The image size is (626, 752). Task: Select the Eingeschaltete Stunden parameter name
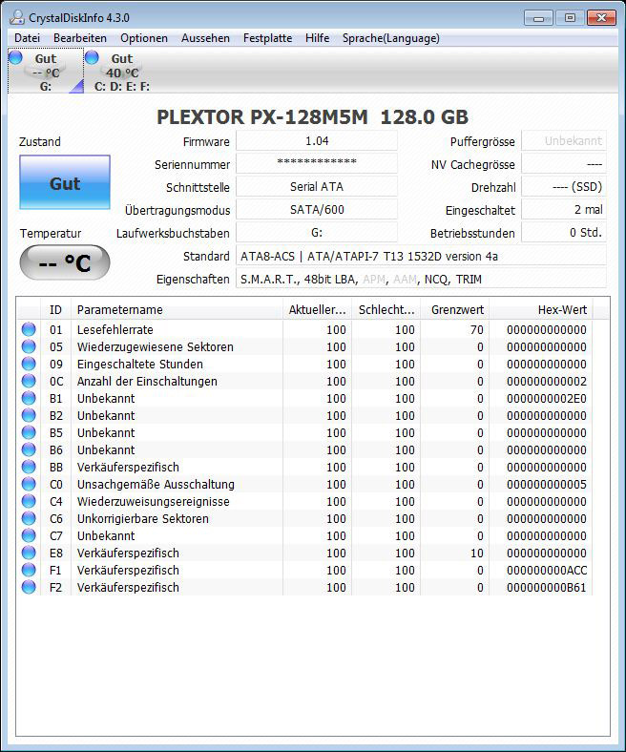tap(140, 364)
